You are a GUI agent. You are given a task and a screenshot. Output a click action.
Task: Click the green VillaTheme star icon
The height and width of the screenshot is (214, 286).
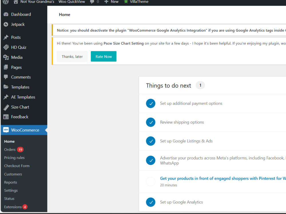[126, 2]
